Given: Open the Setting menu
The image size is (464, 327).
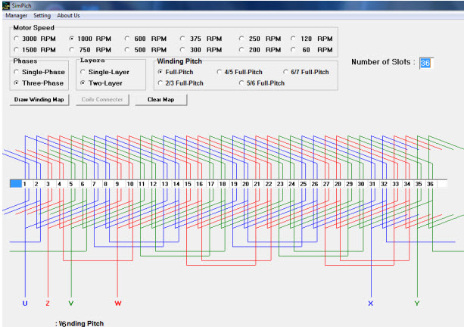Looking at the screenshot, I should pyautogui.click(x=42, y=15).
